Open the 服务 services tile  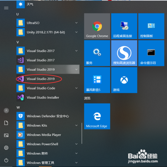coord(97,53)
